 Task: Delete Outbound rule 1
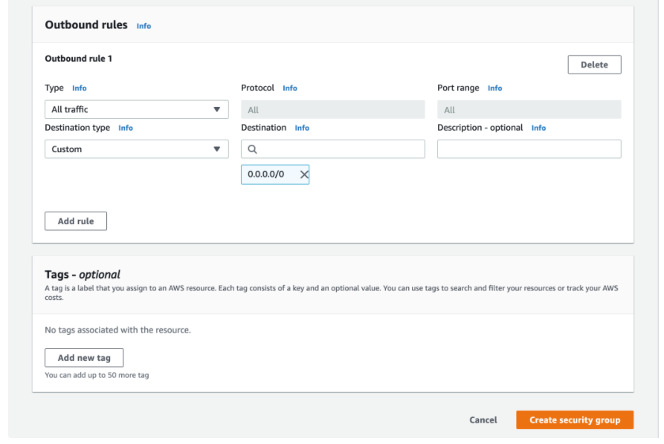[594, 65]
